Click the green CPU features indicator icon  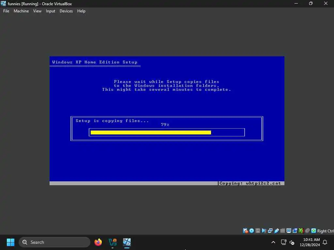tap(301, 231)
